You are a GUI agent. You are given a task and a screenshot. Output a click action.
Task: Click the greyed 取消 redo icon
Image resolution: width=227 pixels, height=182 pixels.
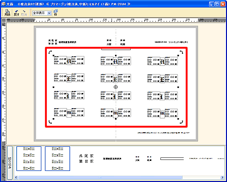pyautogui.click(x=24, y=13)
